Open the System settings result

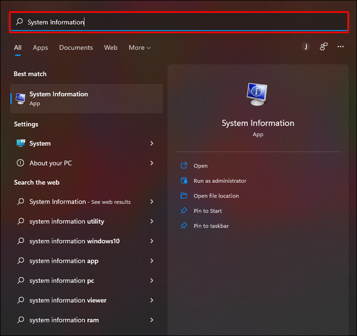87,143
